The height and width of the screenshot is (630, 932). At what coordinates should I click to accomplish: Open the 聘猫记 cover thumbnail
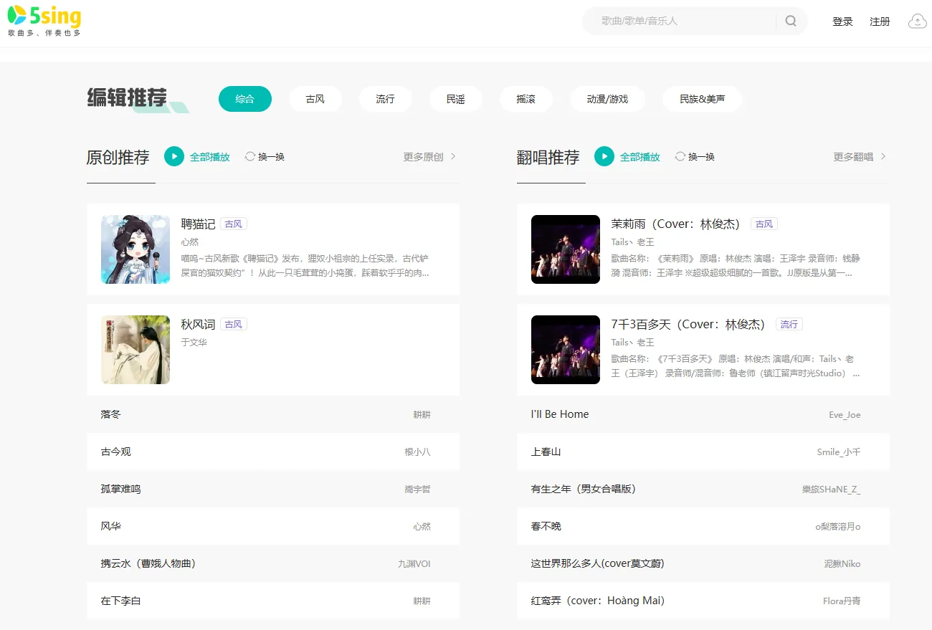click(x=135, y=249)
